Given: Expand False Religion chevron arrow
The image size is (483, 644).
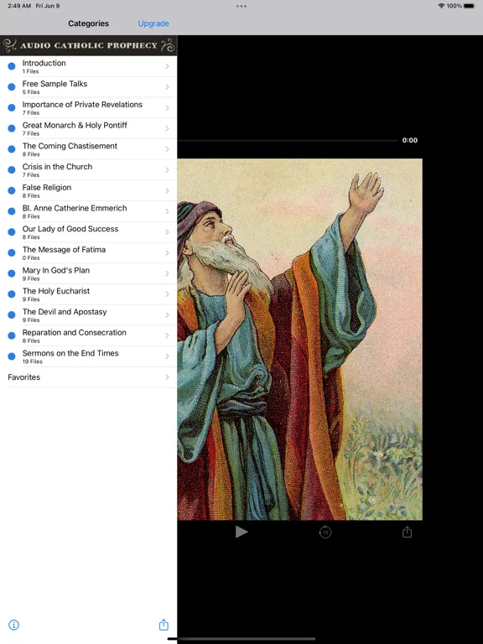Looking at the screenshot, I should click(167, 190).
